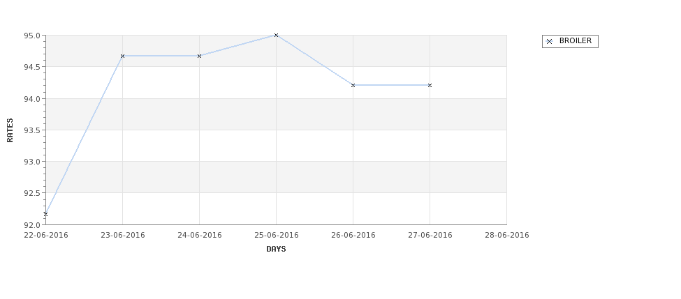Click the 26-06-2016 axis date label

tap(353, 236)
